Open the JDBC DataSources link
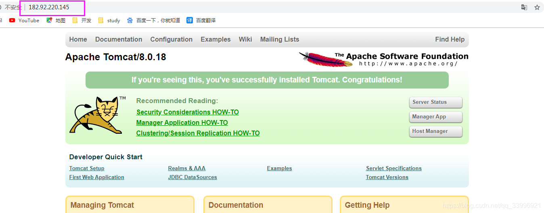This screenshot has width=544, height=213. click(x=192, y=177)
